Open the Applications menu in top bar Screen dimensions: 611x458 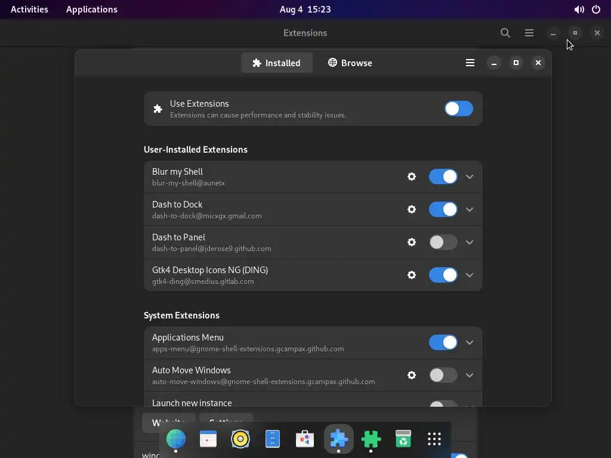91,10
